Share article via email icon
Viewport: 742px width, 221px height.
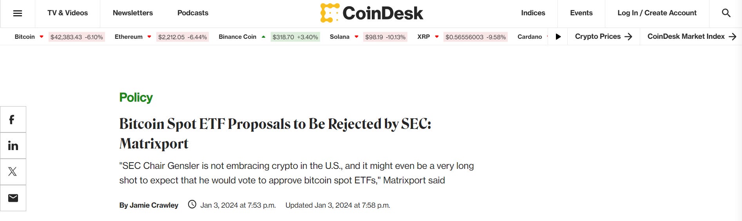[13, 198]
